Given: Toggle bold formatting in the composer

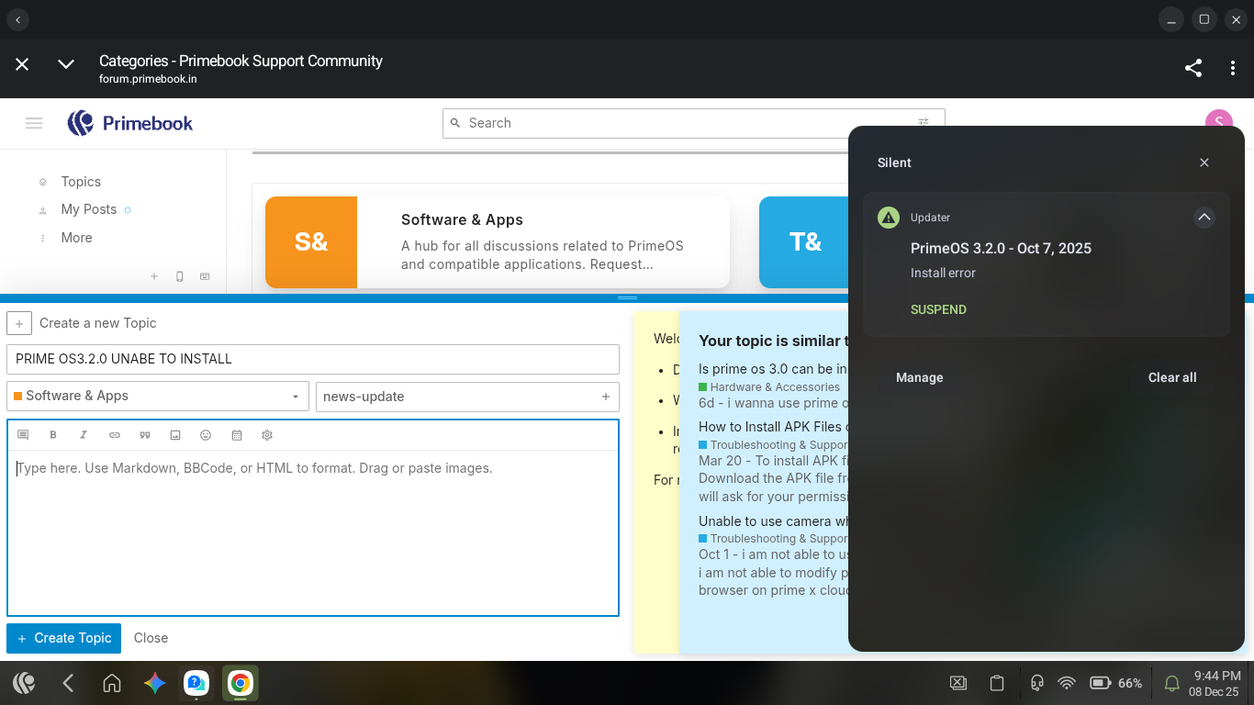Looking at the screenshot, I should 53,435.
